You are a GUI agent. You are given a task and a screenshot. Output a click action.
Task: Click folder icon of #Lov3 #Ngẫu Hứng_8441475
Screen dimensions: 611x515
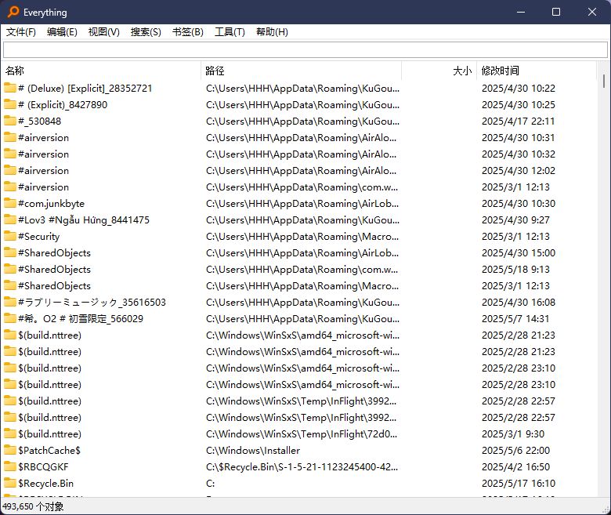coord(9,219)
